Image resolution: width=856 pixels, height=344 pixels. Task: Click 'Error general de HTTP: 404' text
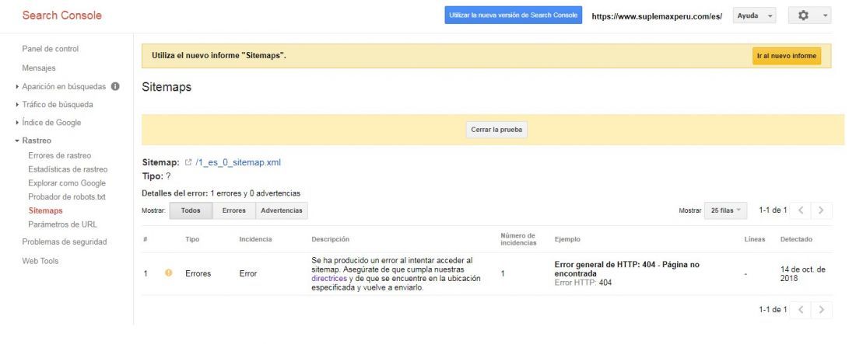626,269
